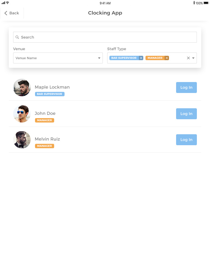Tap the Back chevron icon
Image resolution: width=210 pixels, height=280 pixels.
[x=6, y=13]
